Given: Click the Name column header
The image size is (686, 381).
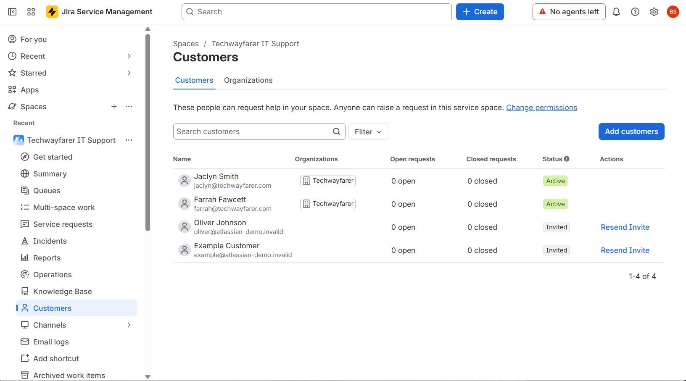Looking at the screenshot, I should click(x=182, y=159).
